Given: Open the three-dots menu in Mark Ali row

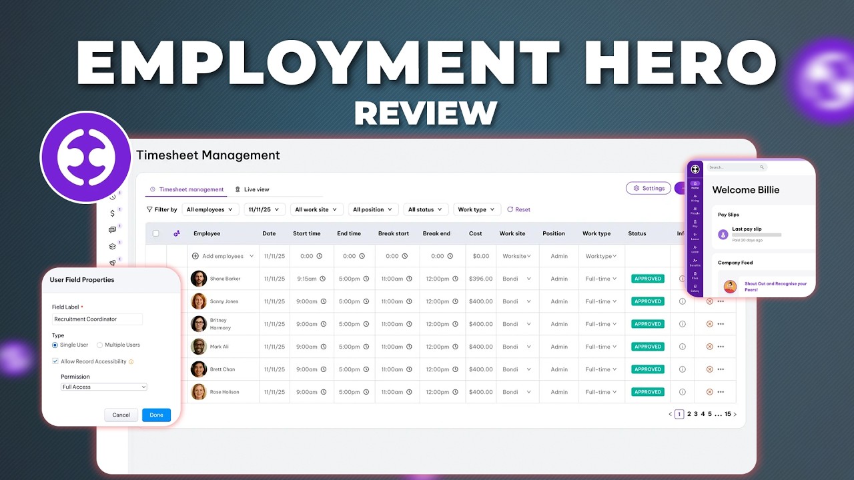Looking at the screenshot, I should [x=721, y=347].
